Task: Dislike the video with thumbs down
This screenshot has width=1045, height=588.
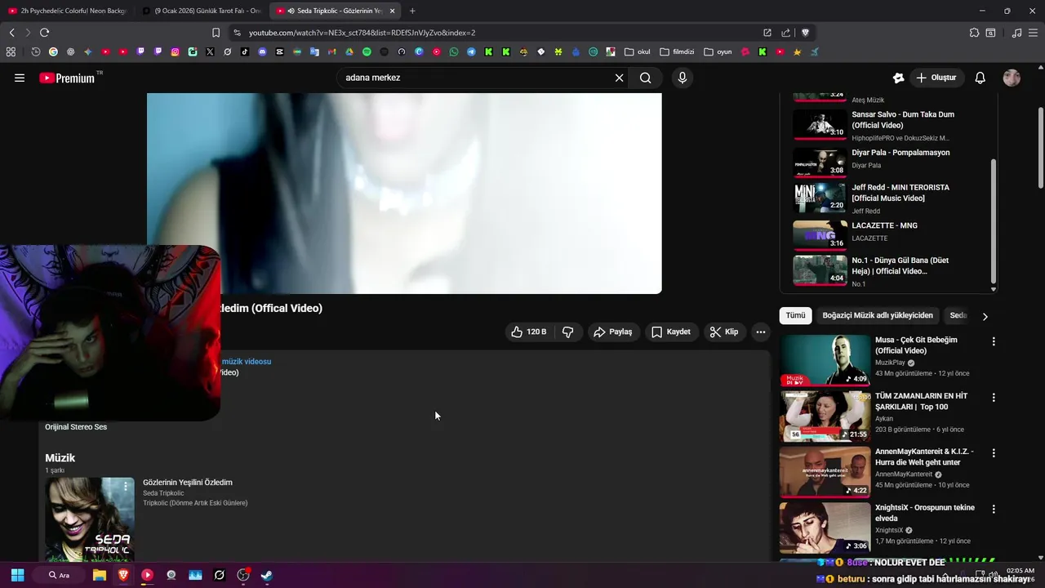Action: [567, 332]
